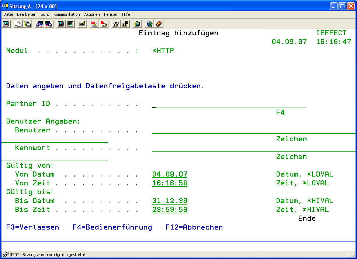Click the F12=Abbrechen function key text
The image size is (357, 259).
click(x=194, y=227)
